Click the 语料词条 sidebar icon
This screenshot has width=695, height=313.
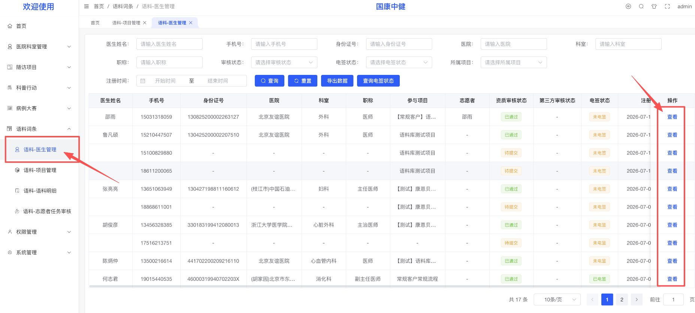coord(10,129)
